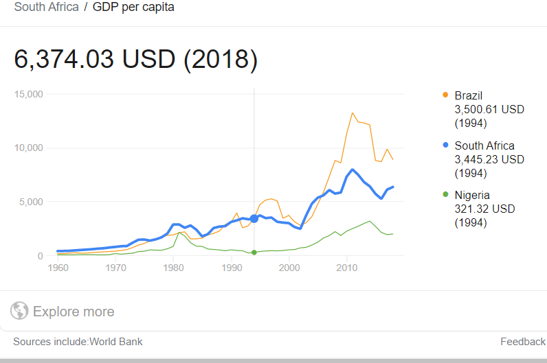
Task: Click the 6,374.03 USD (2018) headline value
Action: click(x=135, y=59)
